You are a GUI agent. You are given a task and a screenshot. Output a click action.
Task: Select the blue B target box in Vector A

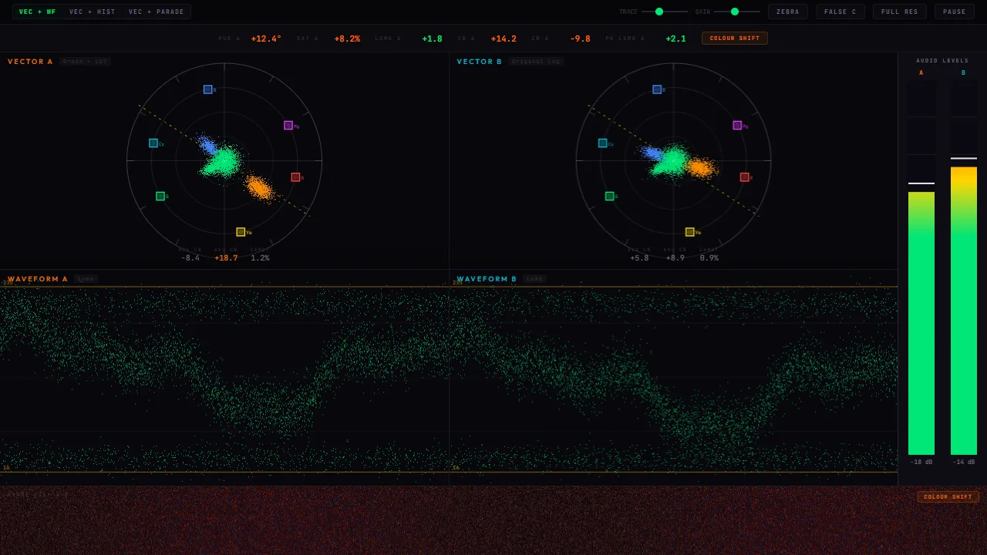(208, 89)
